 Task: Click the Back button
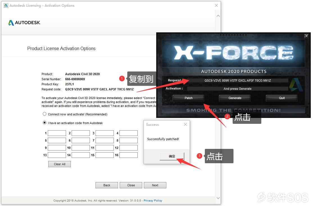pyautogui.click(x=107, y=185)
